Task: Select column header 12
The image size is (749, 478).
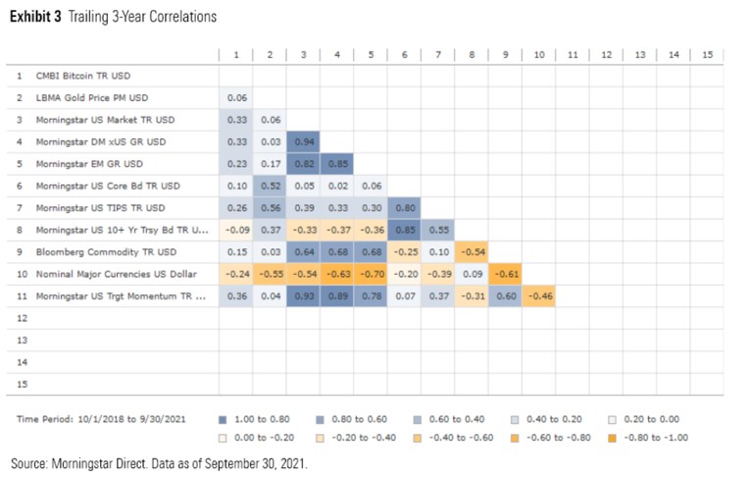Action: point(606,53)
